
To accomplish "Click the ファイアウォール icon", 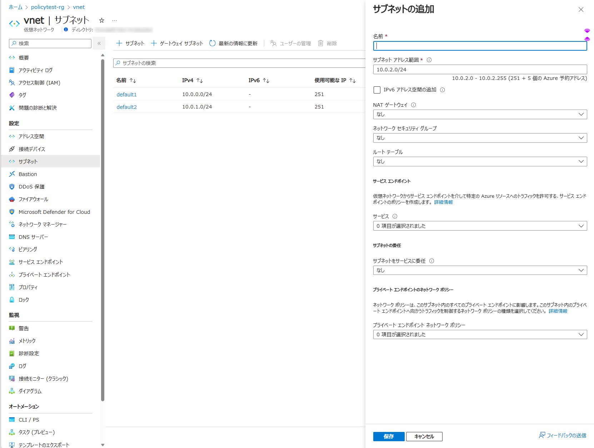I will coord(12,199).
